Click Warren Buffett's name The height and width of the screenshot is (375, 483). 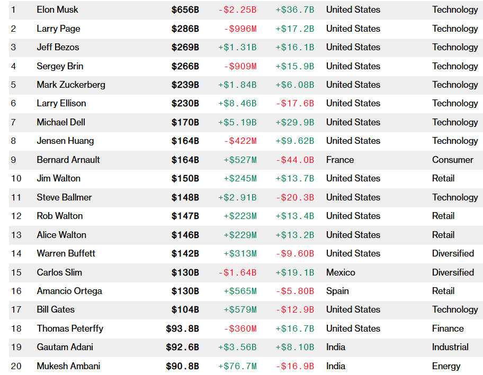[x=66, y=253]
